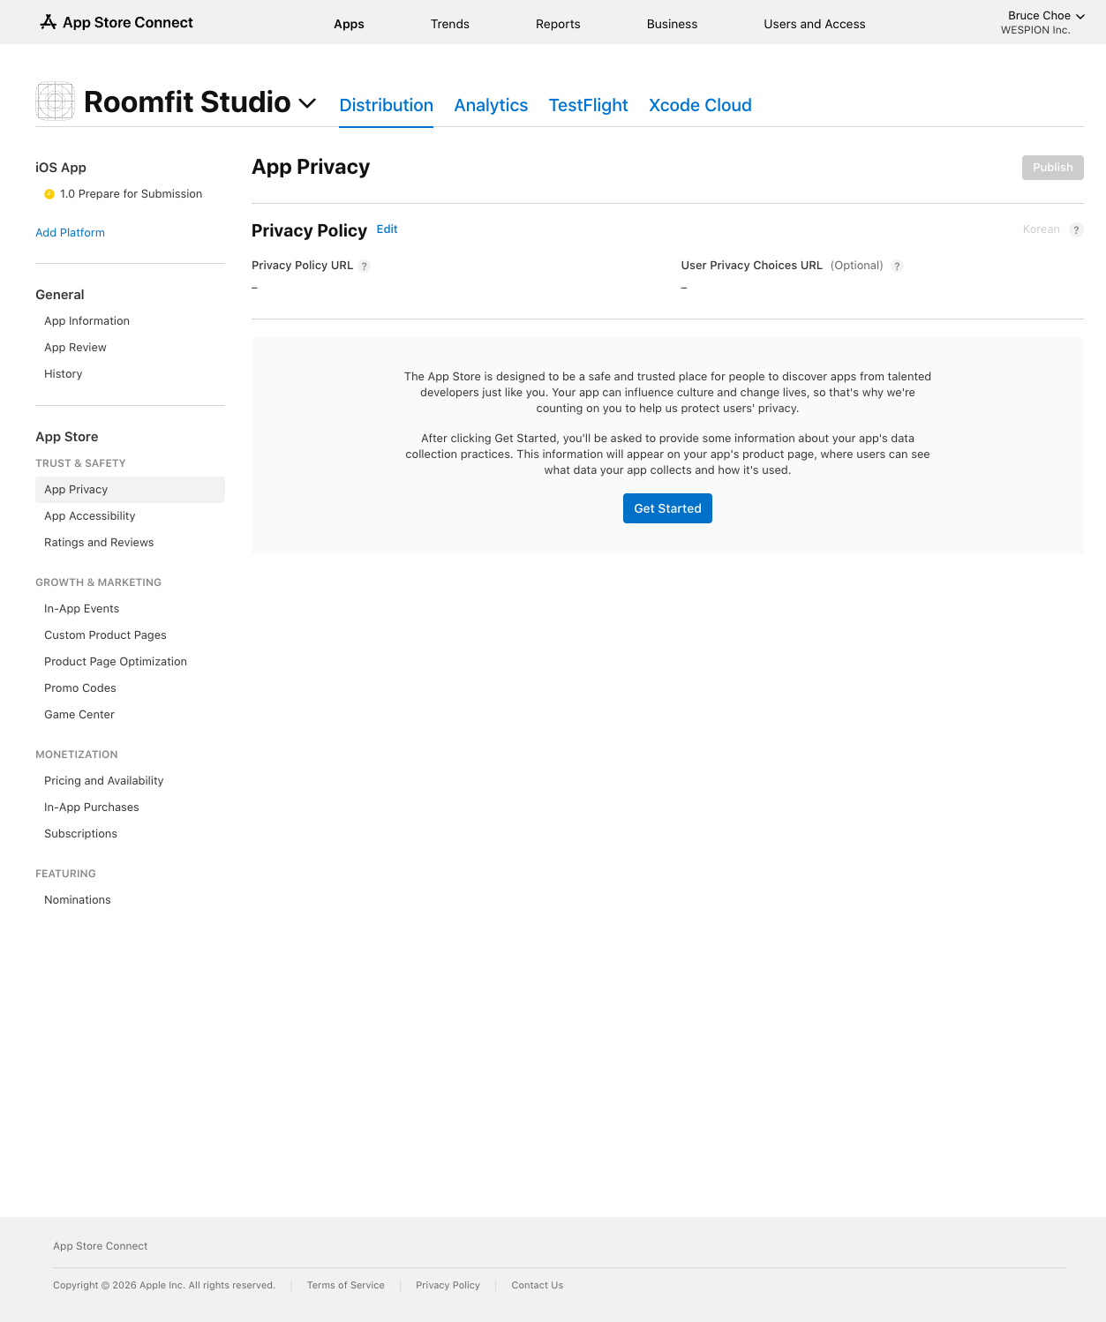Go to Trends in top navigation
Screen dimensions: 1106x1322
449,24
